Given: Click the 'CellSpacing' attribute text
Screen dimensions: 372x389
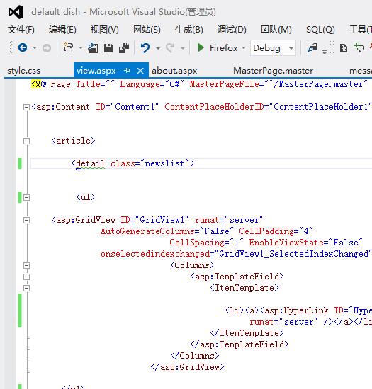Looking at the screenshot, I should click(197, 243).
